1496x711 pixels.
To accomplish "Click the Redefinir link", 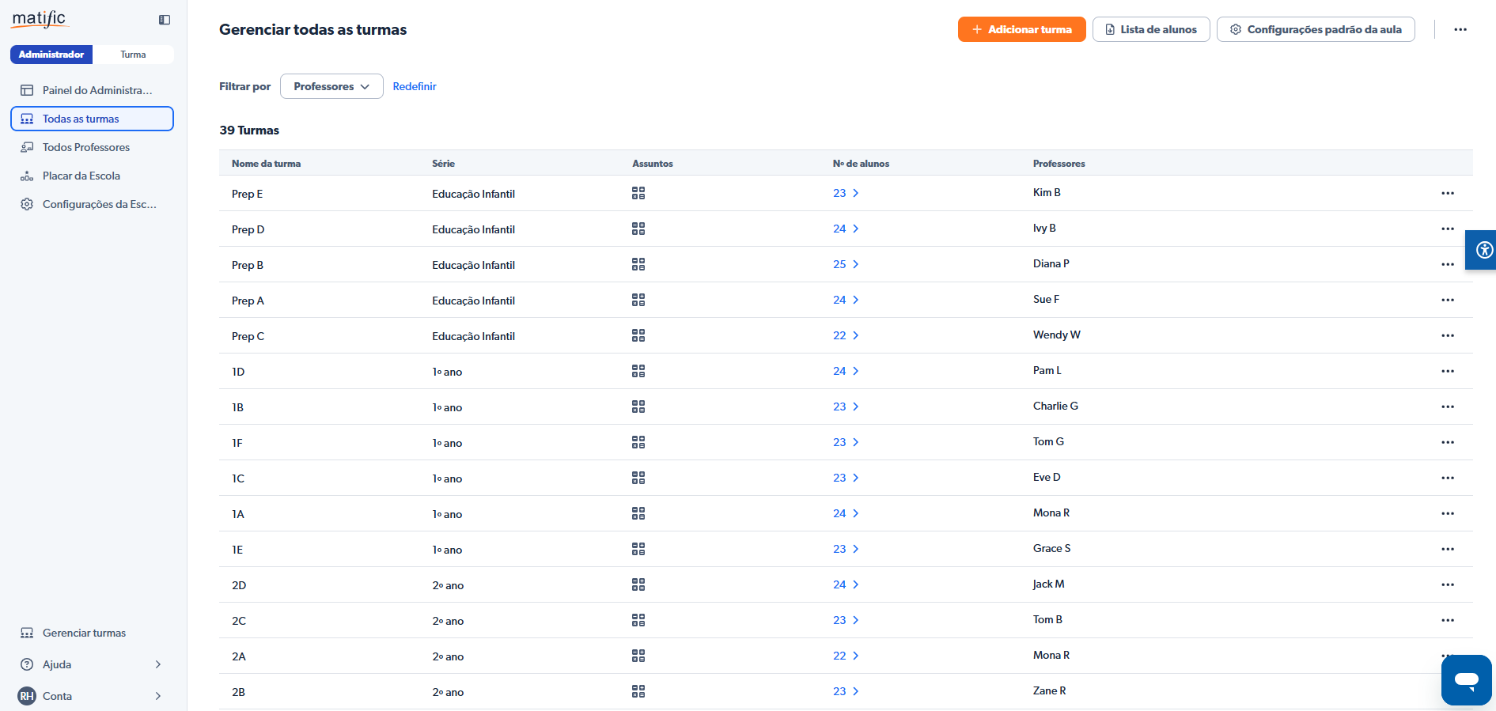I will click(415, 86).
